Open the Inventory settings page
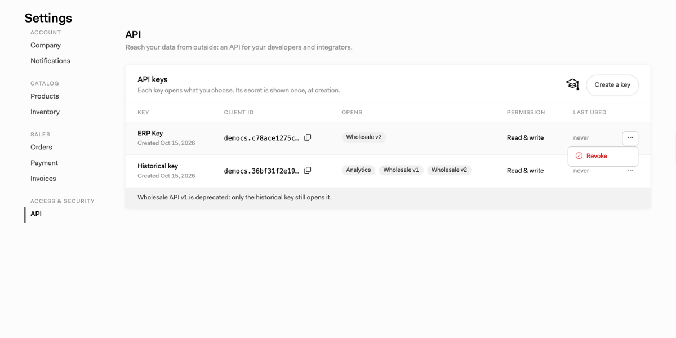 (x=45, y=112)
